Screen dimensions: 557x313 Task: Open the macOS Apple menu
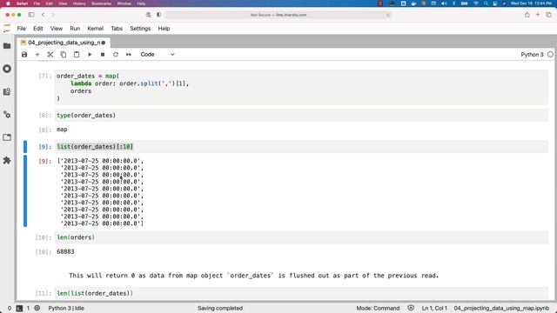click(8, 3)
